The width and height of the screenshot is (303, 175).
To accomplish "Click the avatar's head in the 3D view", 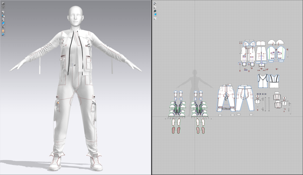I will pyautogui.click(x=76, y=16).
